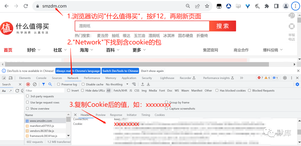Open DevTools customize three-dot menu
This screenshot has height=146, width=301.
pyautogui.click(x=292, y=78)
